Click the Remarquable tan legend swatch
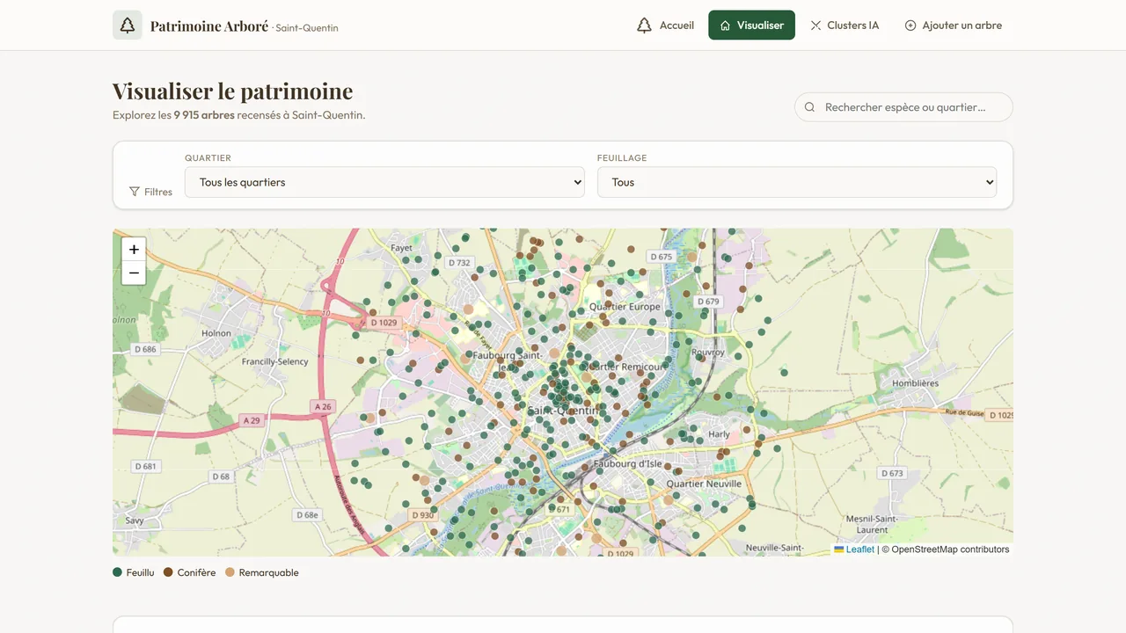Image resolution: width=1126 pixels, height=633 pixels. [x=230, y=572]
